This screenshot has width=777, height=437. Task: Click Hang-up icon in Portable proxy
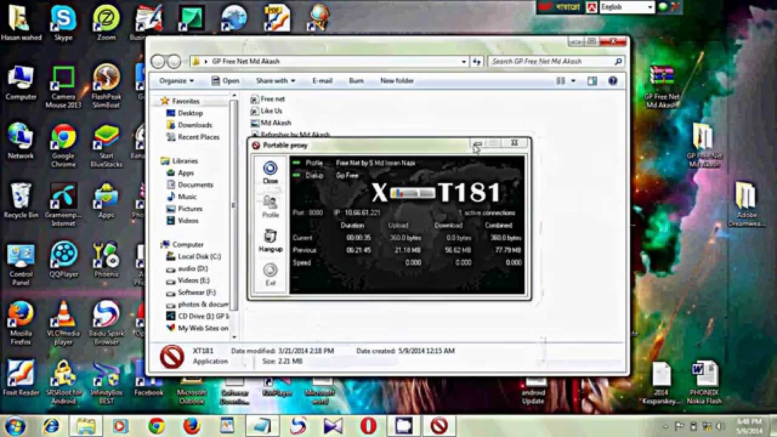pos(270,240)
